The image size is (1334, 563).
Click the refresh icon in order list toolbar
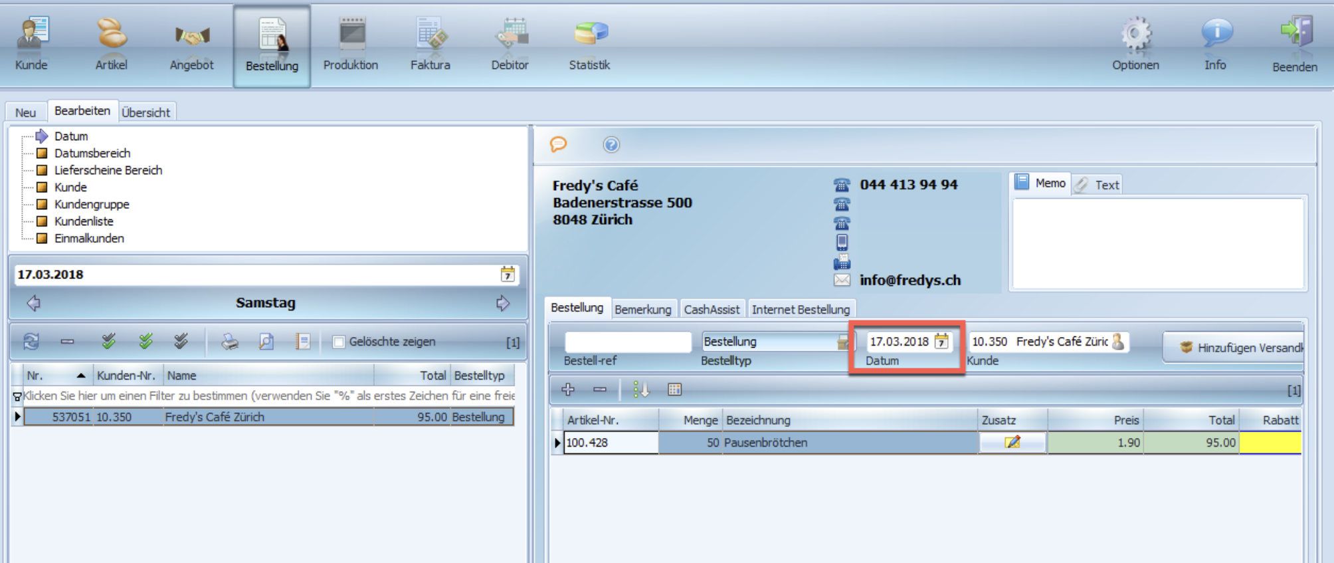31,342
